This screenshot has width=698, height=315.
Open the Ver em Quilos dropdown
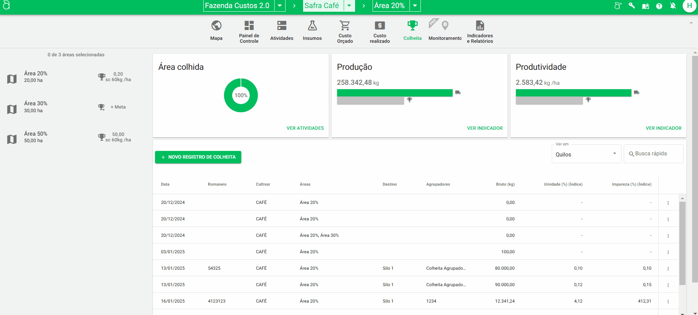coord(586,154)
